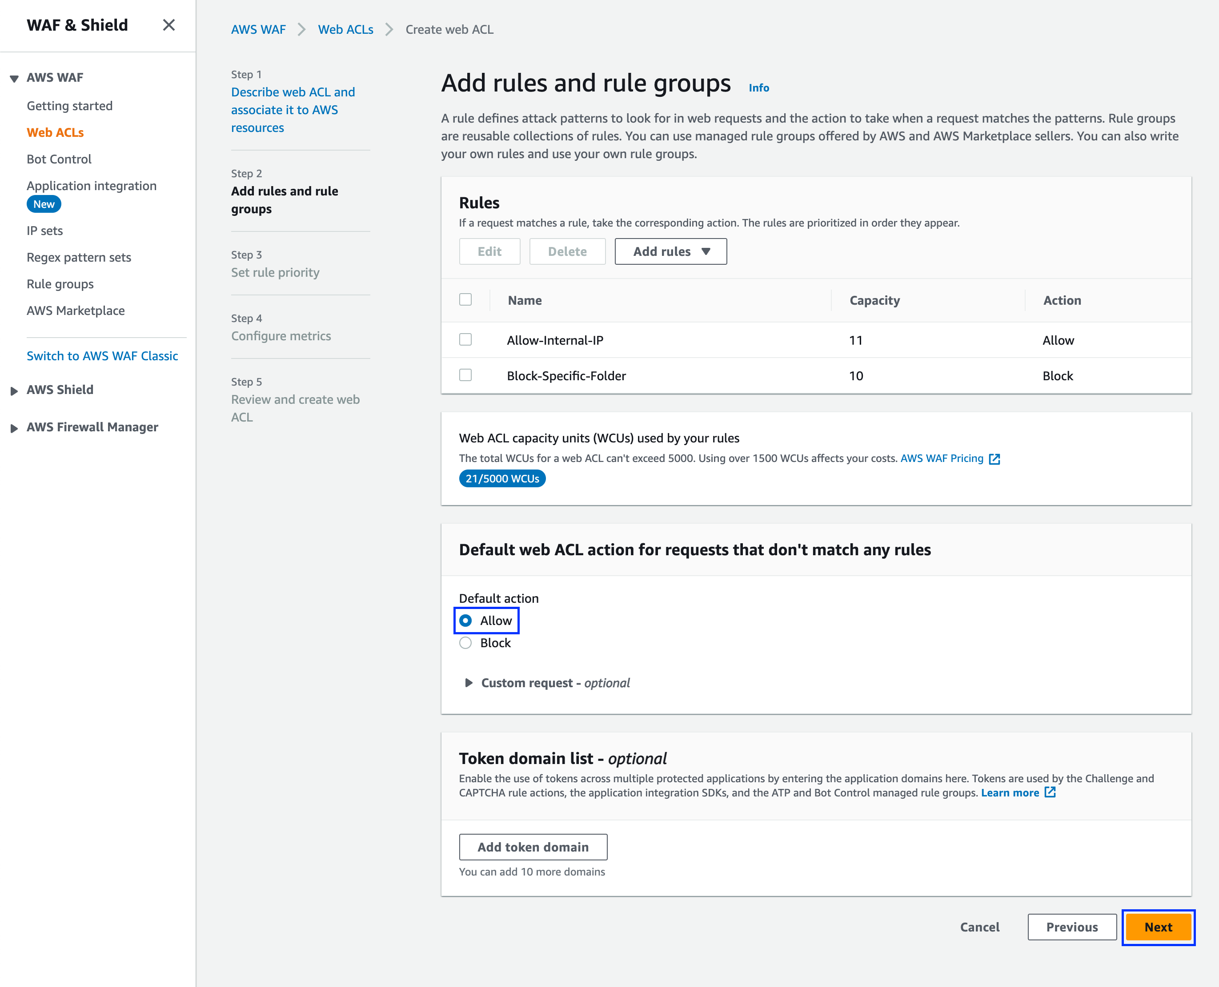Image resolution: width=1219 pixels, height=987 pixels.
Task: Click capacity value 11
Action: click(x=856, y=341)
